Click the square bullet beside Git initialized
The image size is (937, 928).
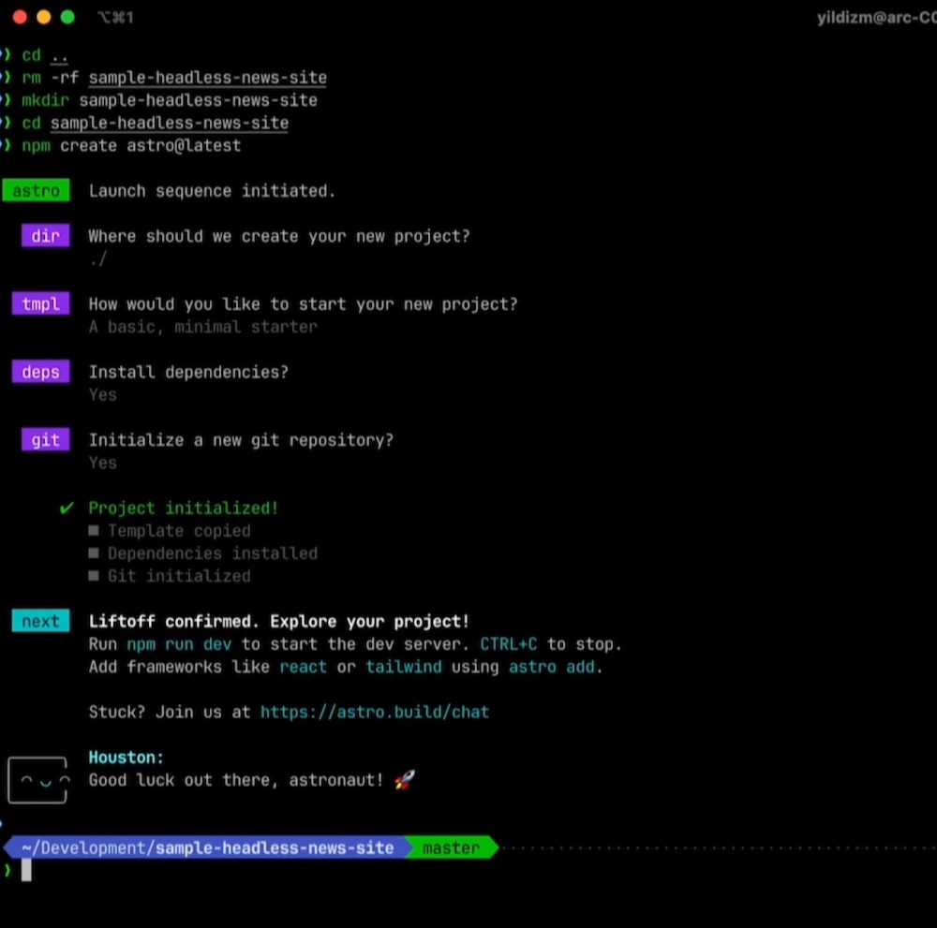[93, 576]
